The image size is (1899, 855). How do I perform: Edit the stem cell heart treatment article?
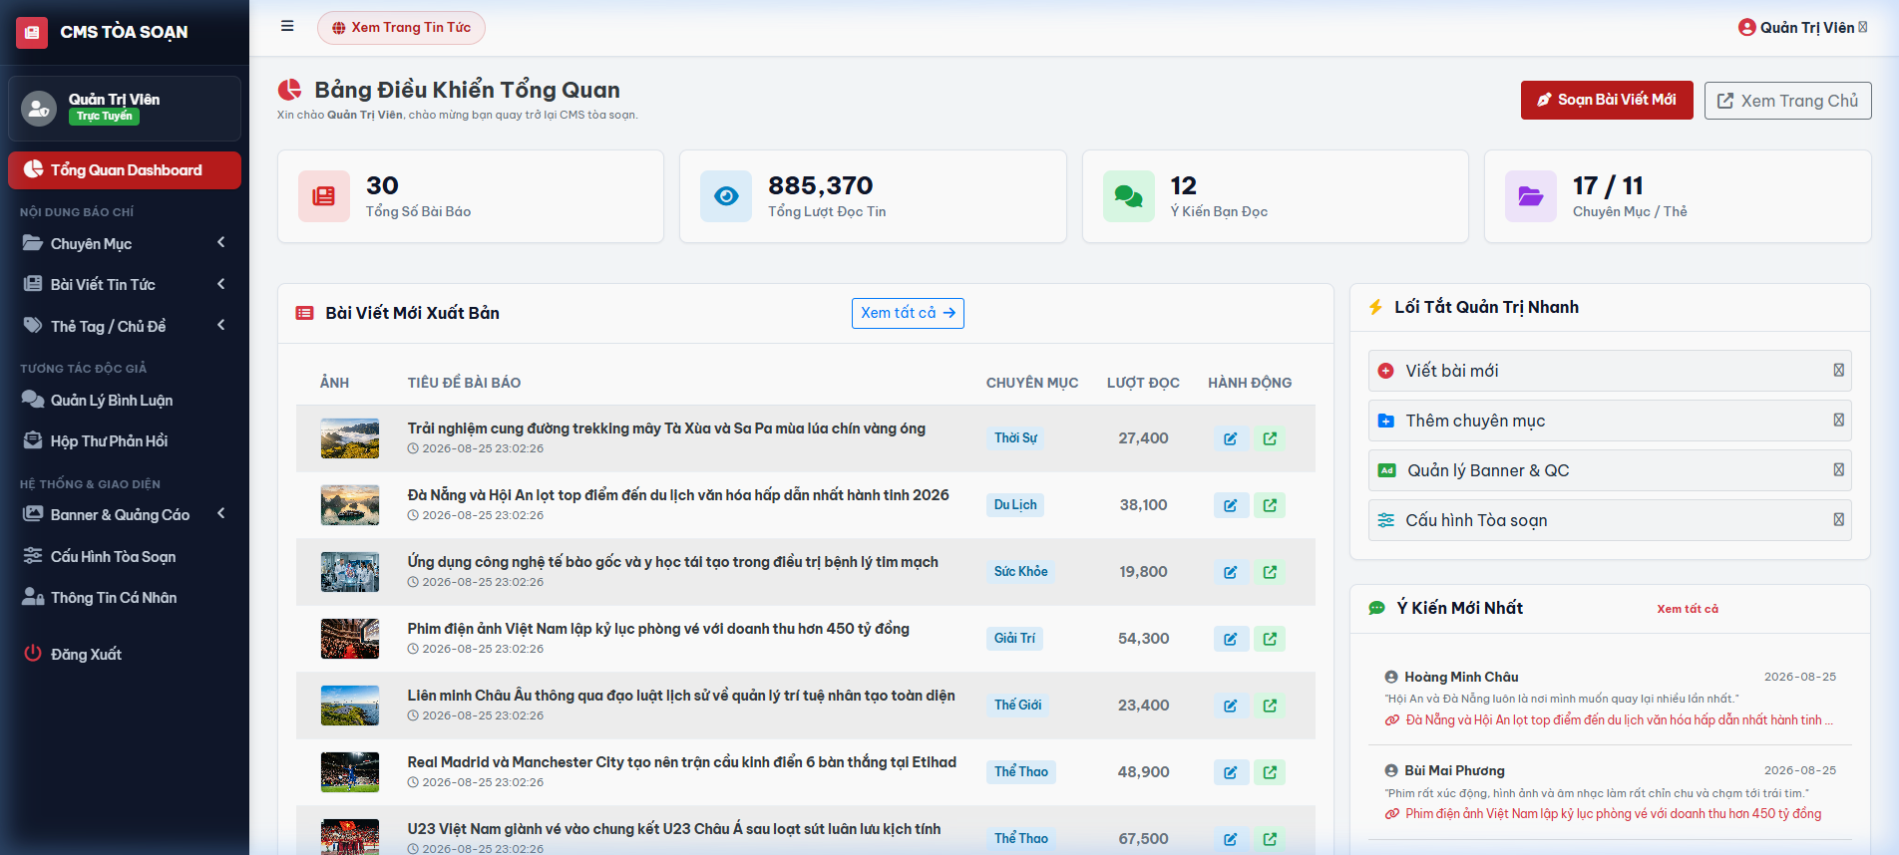pyautogui.click(x=1231, y=572)
